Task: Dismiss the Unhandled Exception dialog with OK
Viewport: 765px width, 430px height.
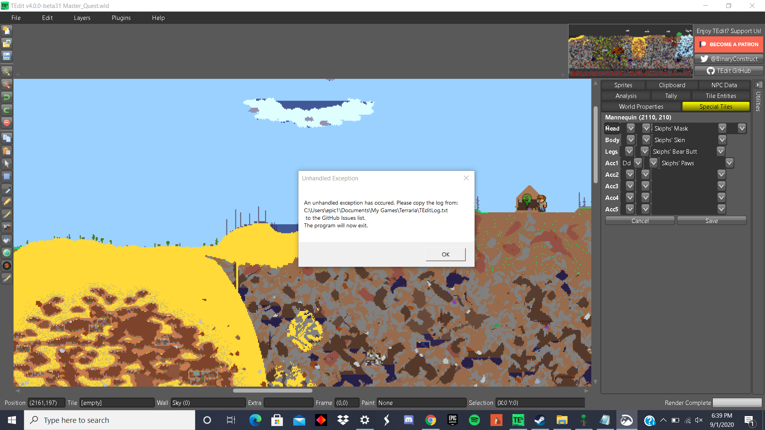Action: 445,254
